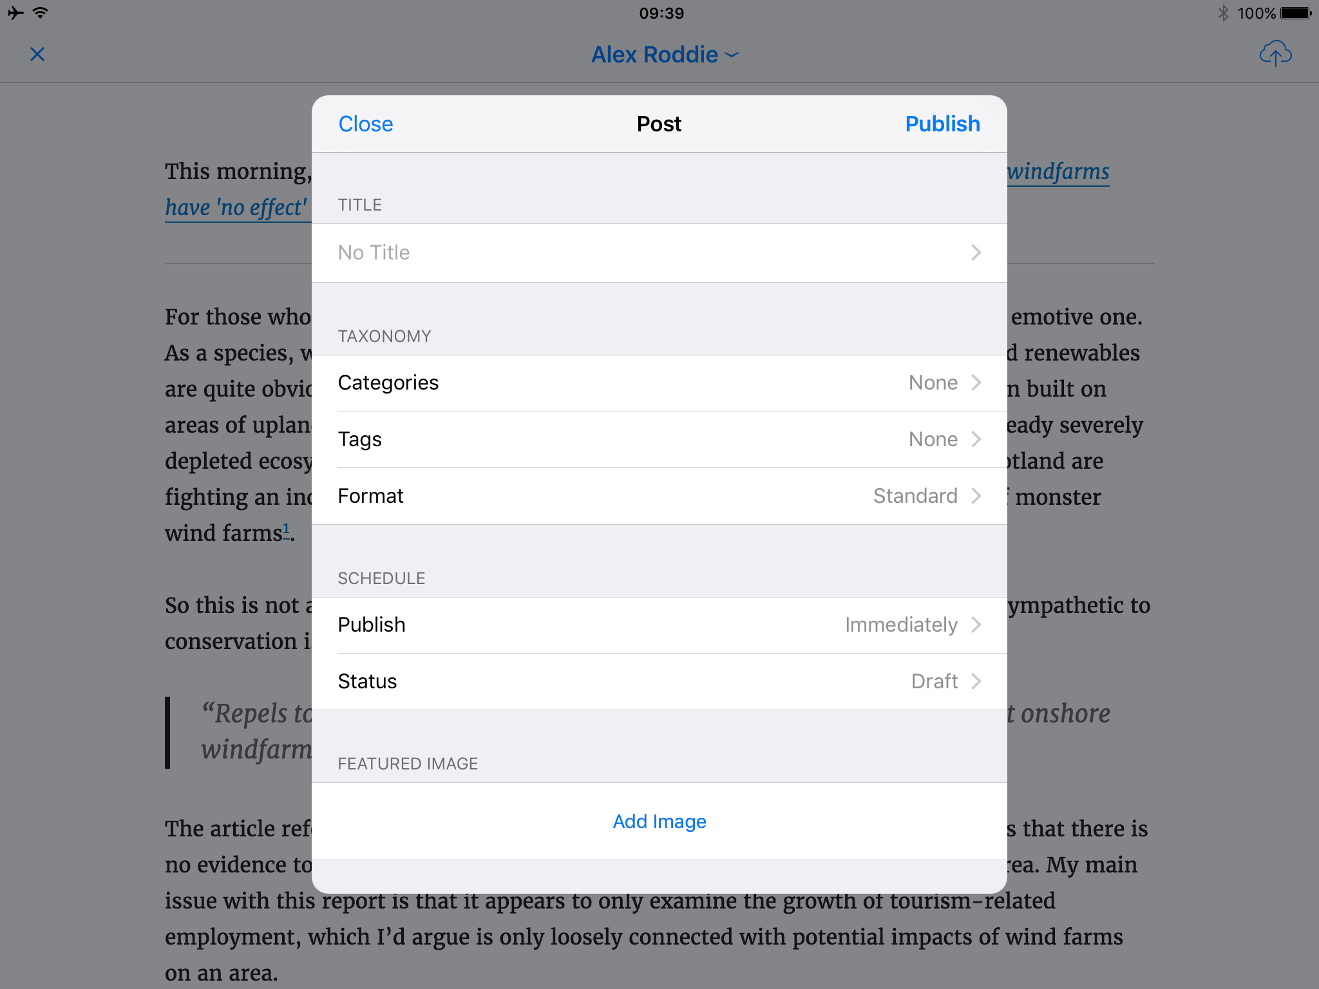Viewport: 1319px width, 989px height.
Task: Expand the Categories taxonomy option
Action: tap(659, 383)
